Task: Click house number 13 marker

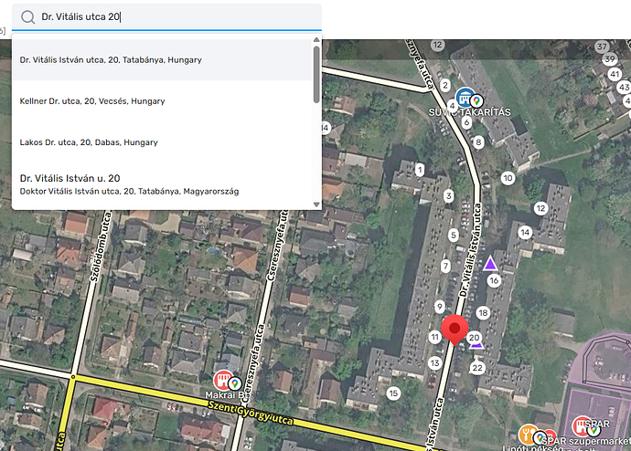Action: [x=434, y=363]
